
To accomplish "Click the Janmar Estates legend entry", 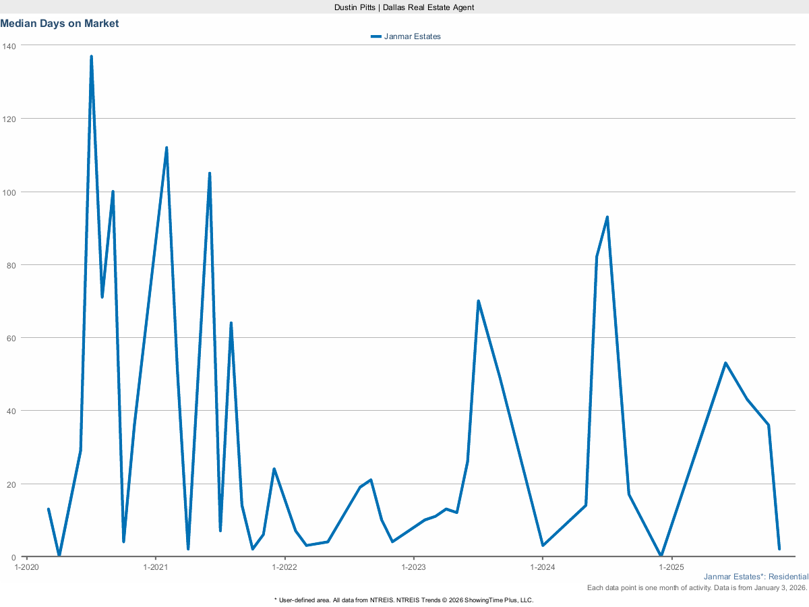I will point(411,36).
